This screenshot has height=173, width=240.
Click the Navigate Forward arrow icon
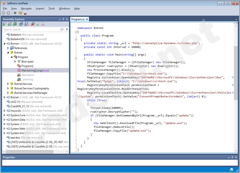click(x=8, y=13)
